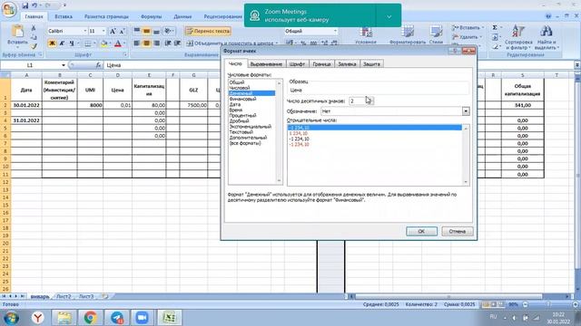Toggle italic К formatting
Screen dimensions: 581x326
[x=62, y=43]
